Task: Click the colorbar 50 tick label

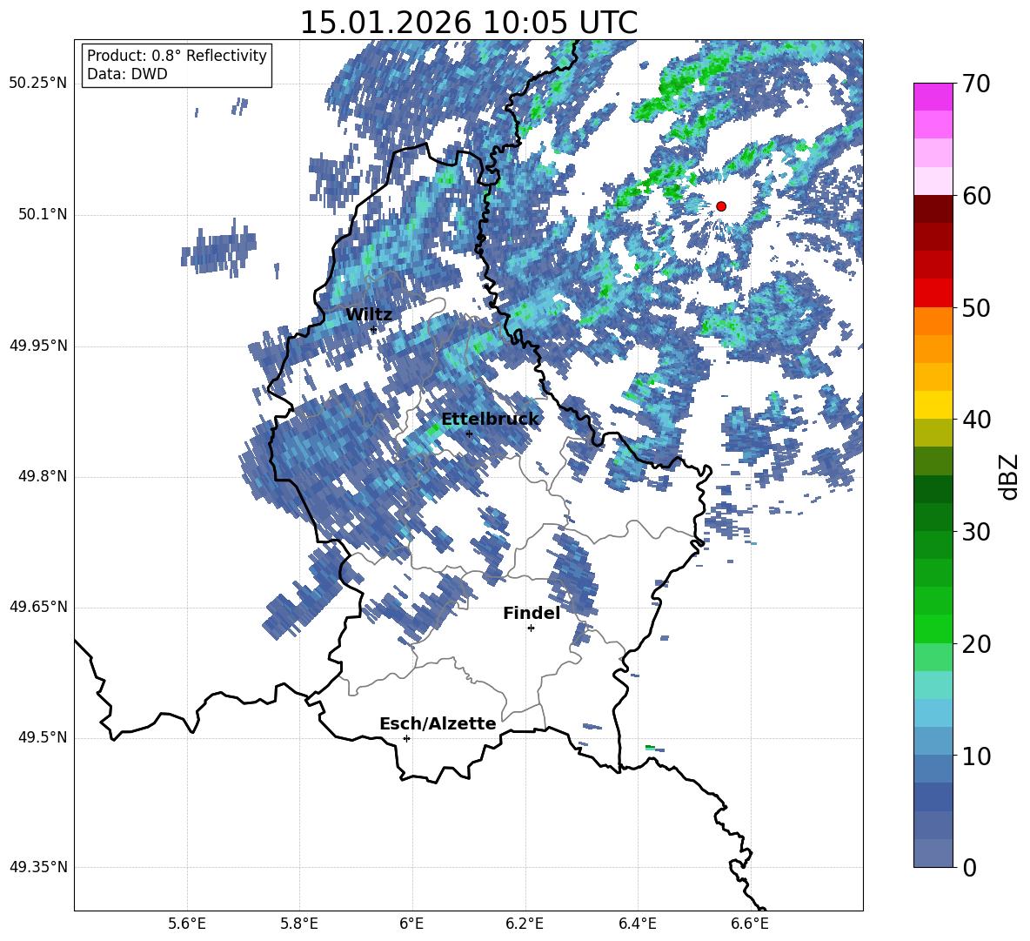Action: tap(976, 307)
